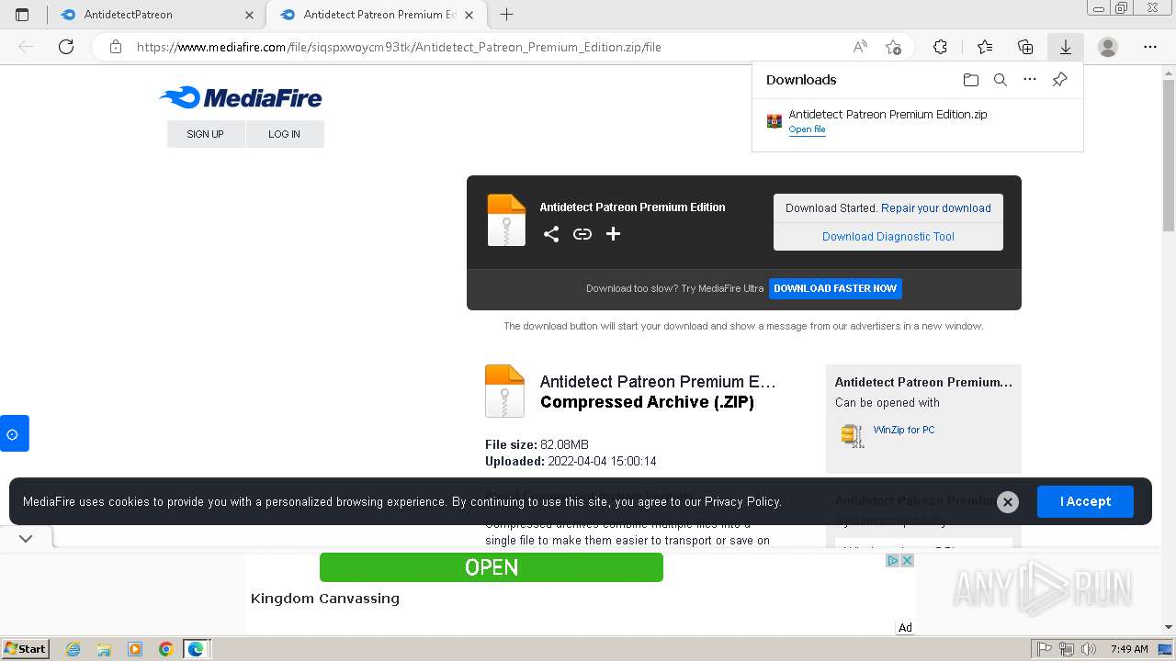The width and height of the screenshot is (1176, 661).
Task: Open Chrome from taskbar
Action: (165, 649)
